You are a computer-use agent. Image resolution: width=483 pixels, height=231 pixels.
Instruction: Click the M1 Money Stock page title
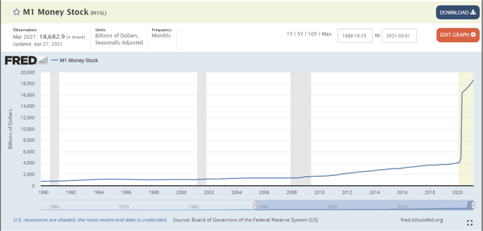point(56,12)
